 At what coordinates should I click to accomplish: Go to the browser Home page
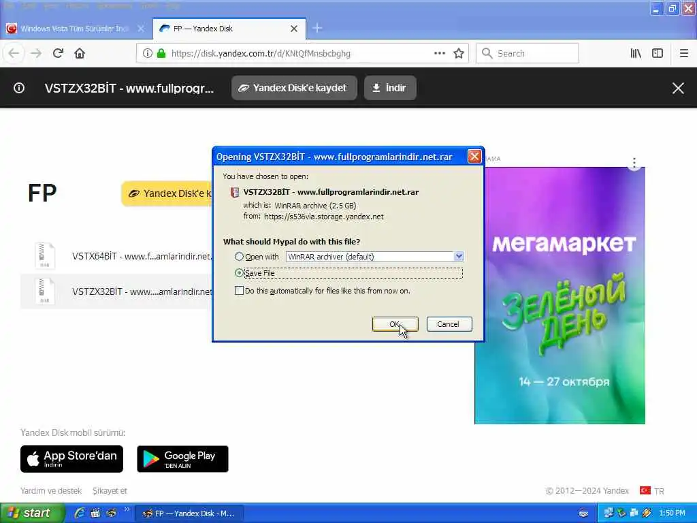(x=80, y=53)
